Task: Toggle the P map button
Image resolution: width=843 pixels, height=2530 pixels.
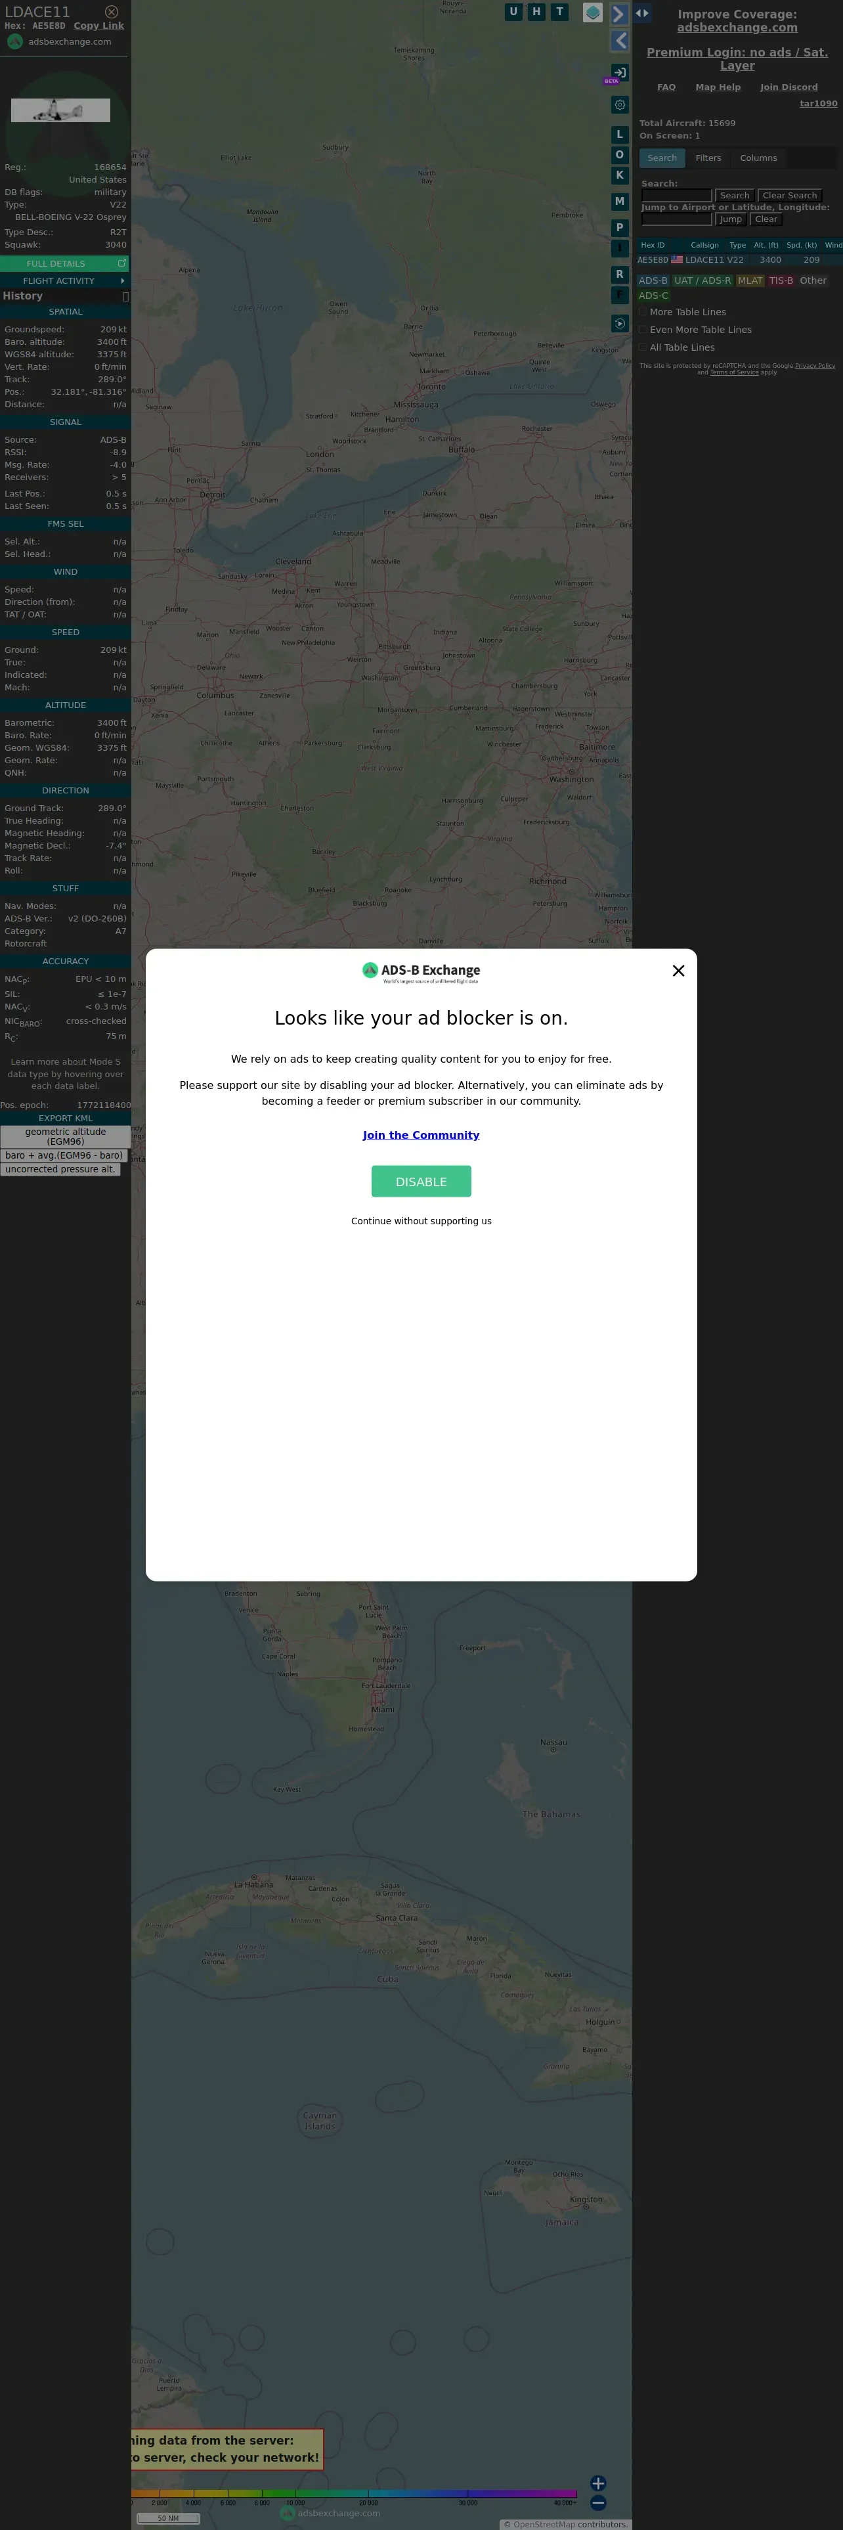Action: 619,228
